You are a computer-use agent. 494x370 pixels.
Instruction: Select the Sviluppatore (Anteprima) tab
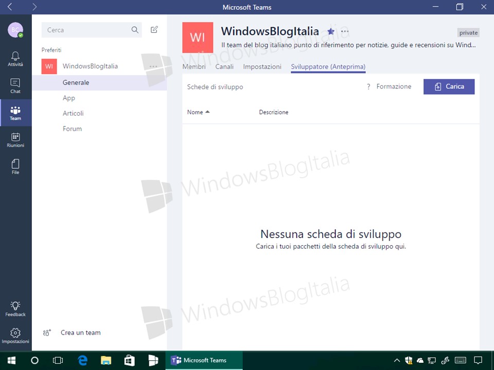tap(328, 67)
